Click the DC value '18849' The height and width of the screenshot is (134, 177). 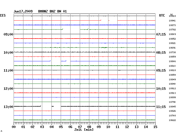click(x=172, y=79)
